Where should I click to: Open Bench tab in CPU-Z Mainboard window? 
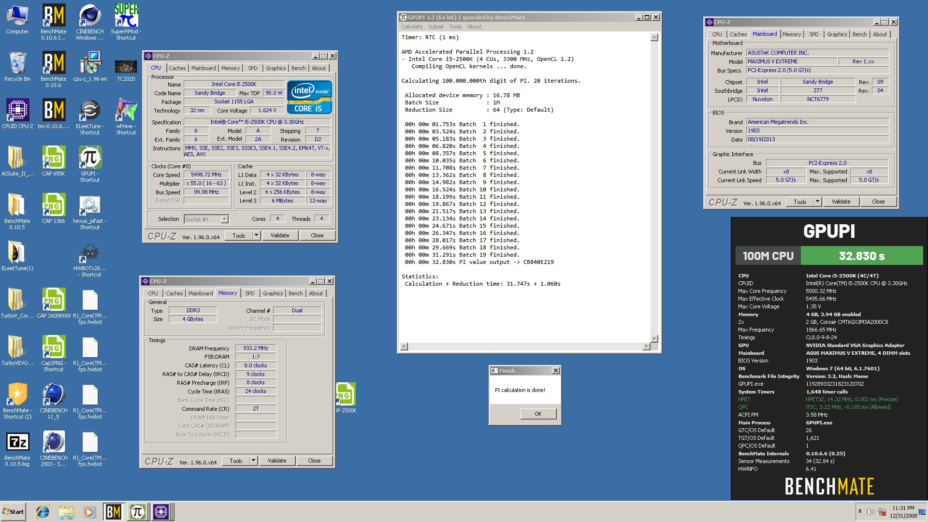(859, 34)
